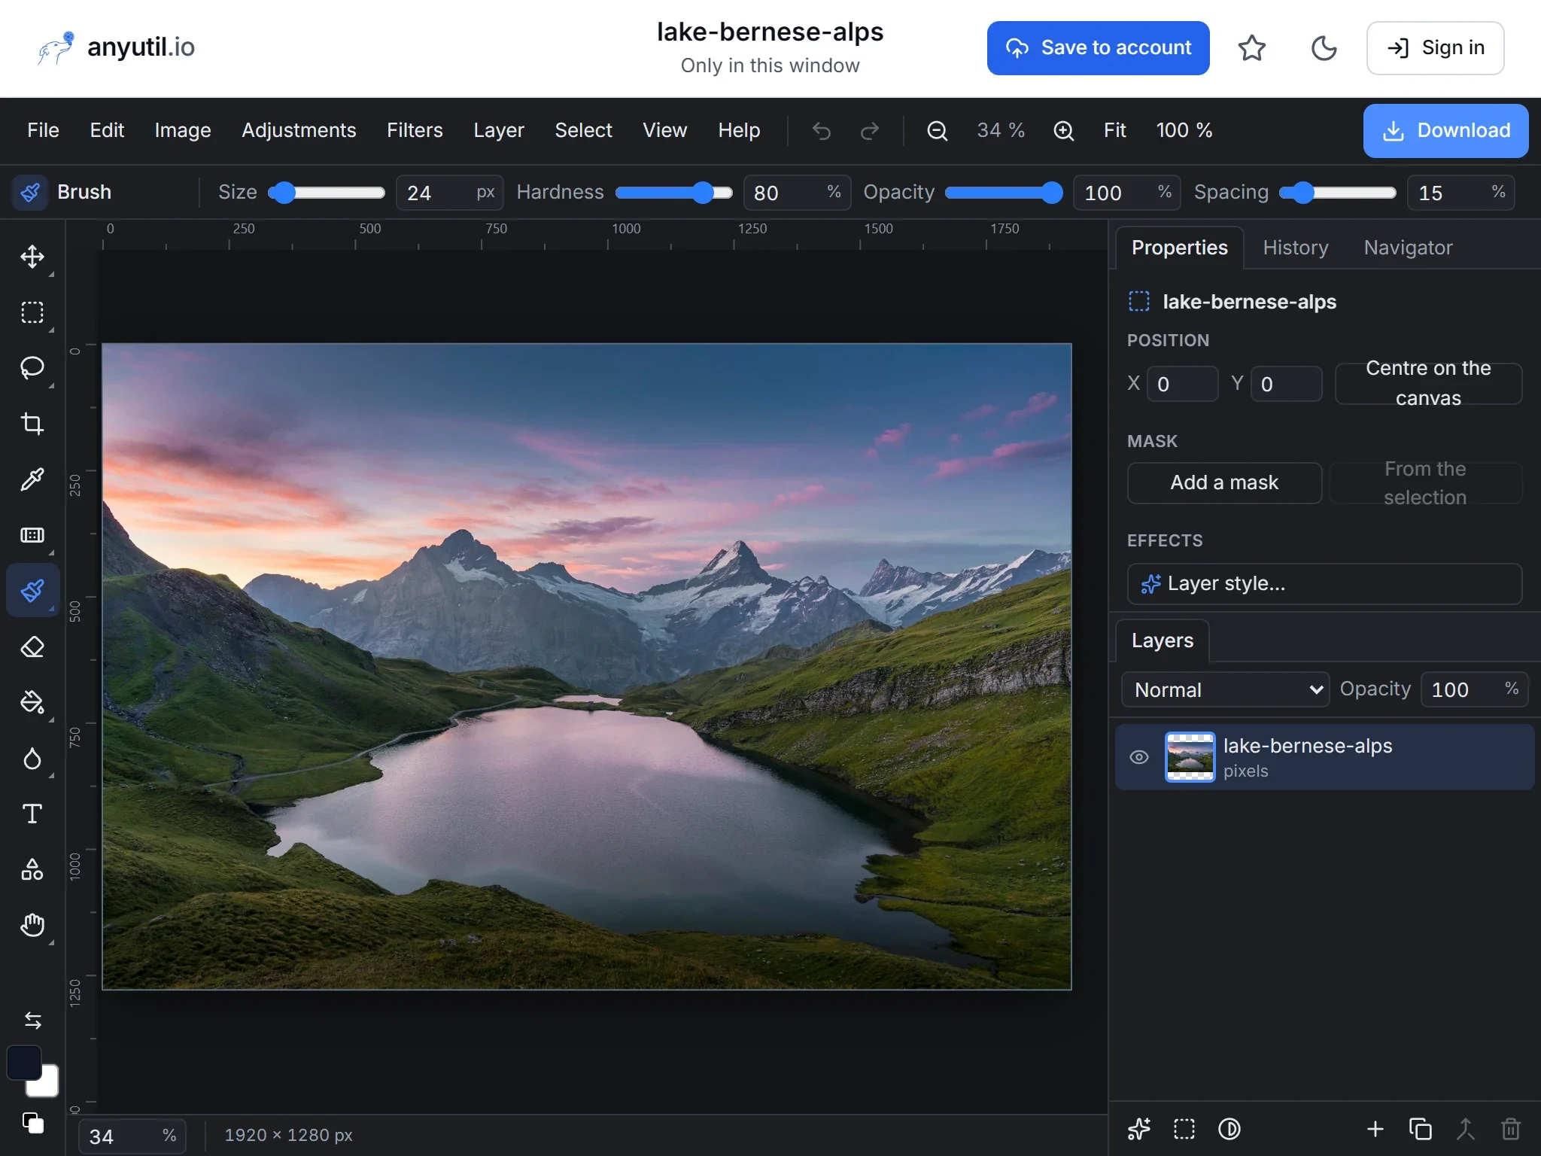Add to favorites with the star icon
The height and width of the screenshot is (1156, 1541).
(x=1252, y=48)
